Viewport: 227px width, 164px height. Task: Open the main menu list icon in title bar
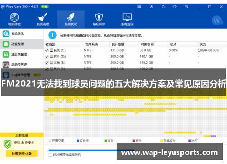[187, 7]
